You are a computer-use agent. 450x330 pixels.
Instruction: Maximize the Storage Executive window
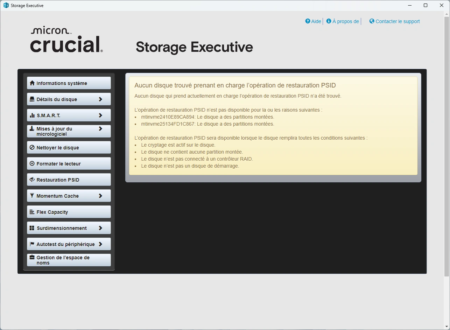tap(426, 5)
